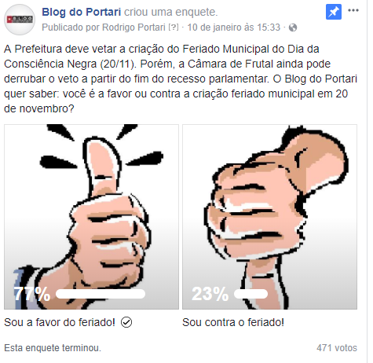373x363 pixels.
Task: Click the Esta enquete terminou status text
Action: [x=53, y=348]
